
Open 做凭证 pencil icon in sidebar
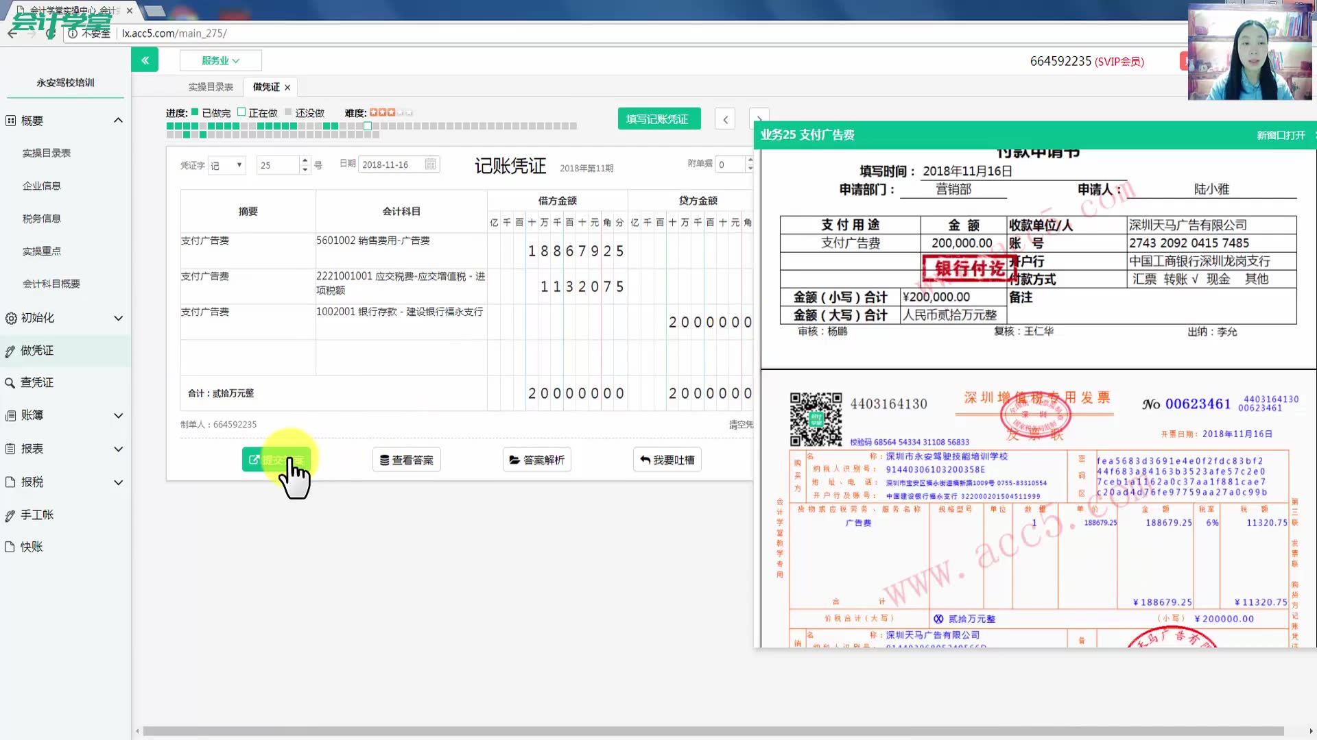10,351
